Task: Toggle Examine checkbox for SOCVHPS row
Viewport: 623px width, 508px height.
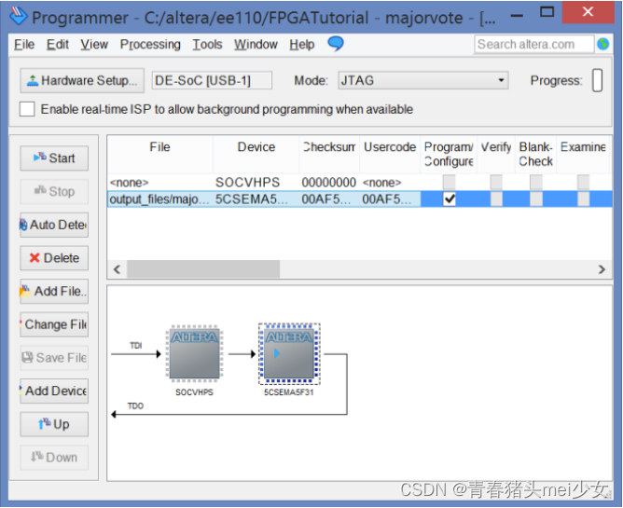Action: click(583, 183)
